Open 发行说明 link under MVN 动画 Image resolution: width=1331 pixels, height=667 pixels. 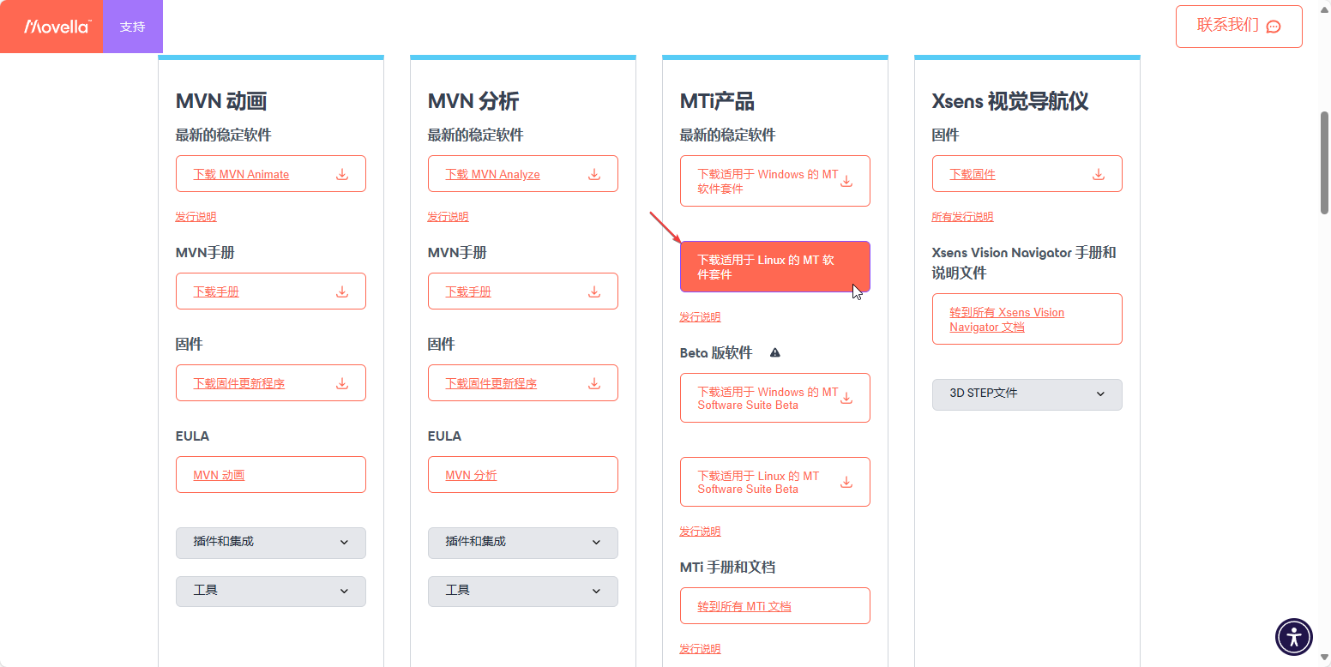click(x=196, y=217)
